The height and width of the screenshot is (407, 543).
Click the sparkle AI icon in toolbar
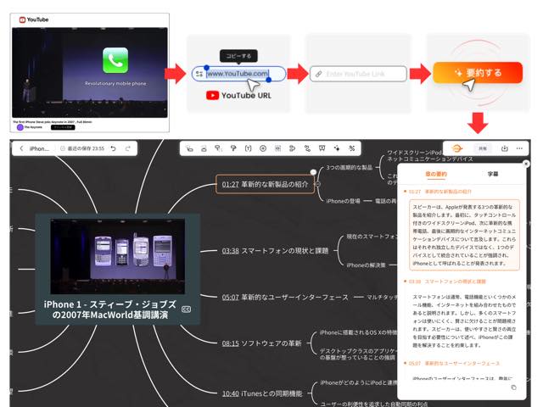337,148
